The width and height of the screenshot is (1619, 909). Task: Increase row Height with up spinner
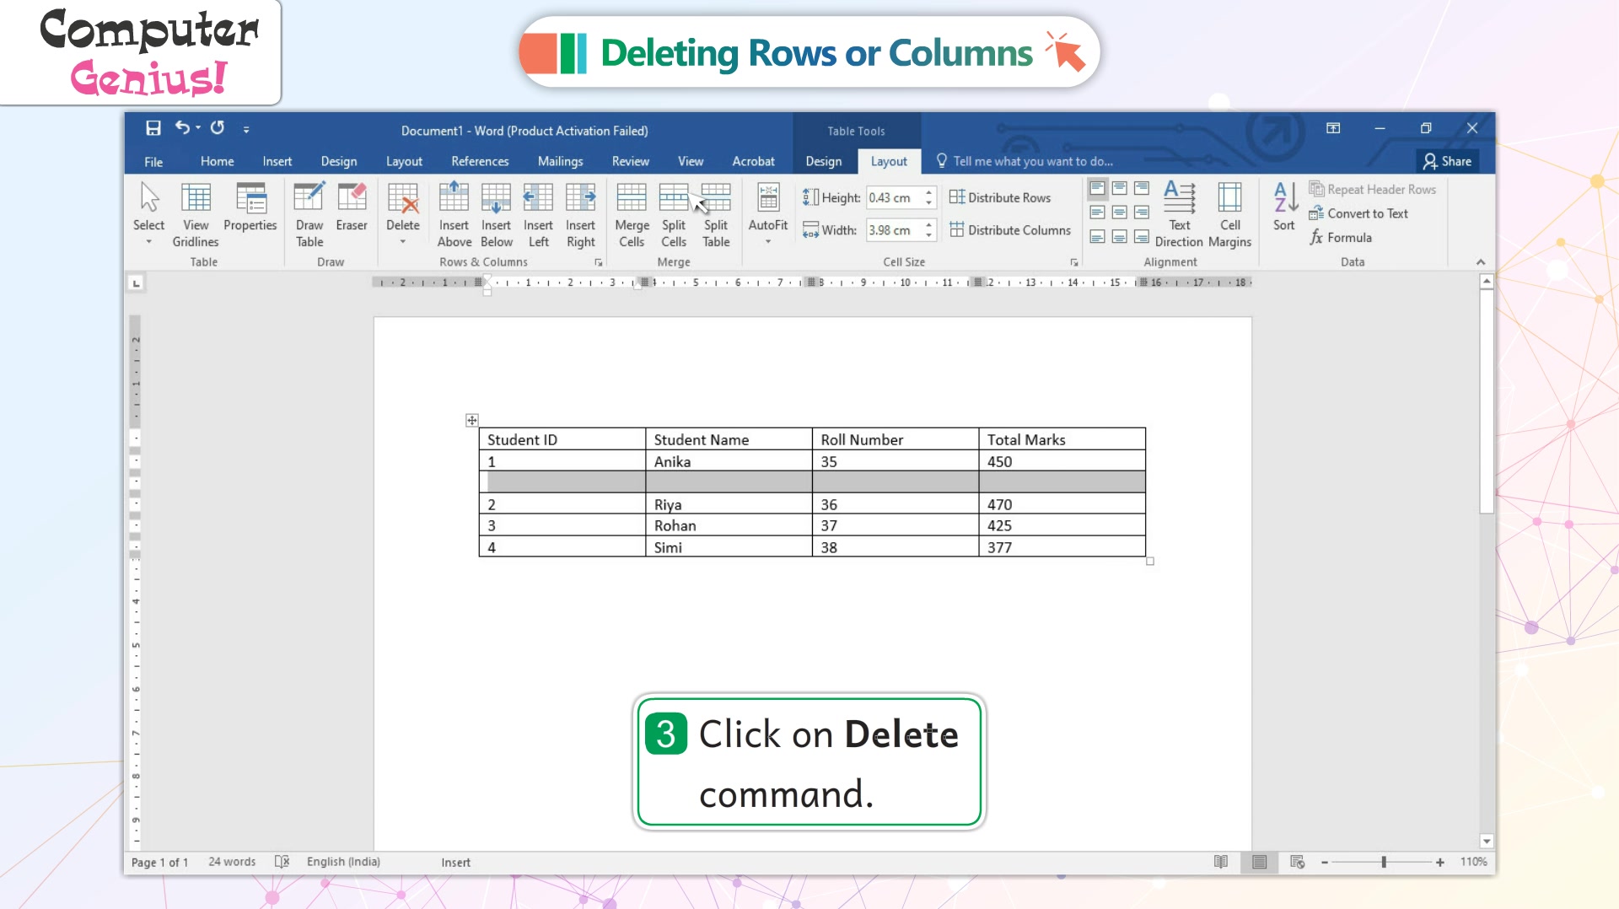coord(928,192)
